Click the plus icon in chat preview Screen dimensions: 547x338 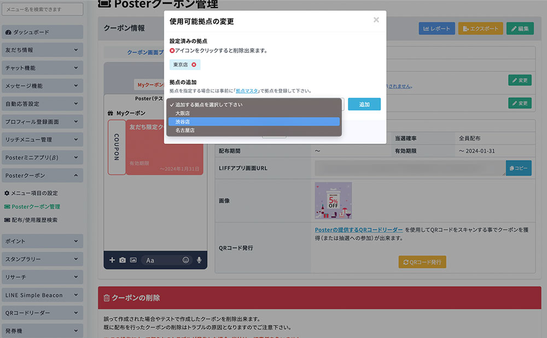[112, 260]
